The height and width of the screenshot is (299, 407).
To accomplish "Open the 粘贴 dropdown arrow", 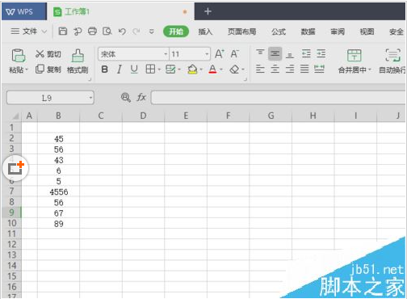I will [x=27, y=70].
